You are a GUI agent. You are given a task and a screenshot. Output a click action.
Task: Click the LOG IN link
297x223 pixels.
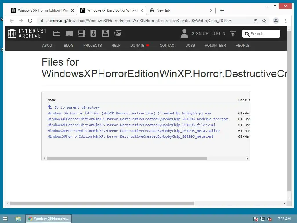click(x=218, y=34)
